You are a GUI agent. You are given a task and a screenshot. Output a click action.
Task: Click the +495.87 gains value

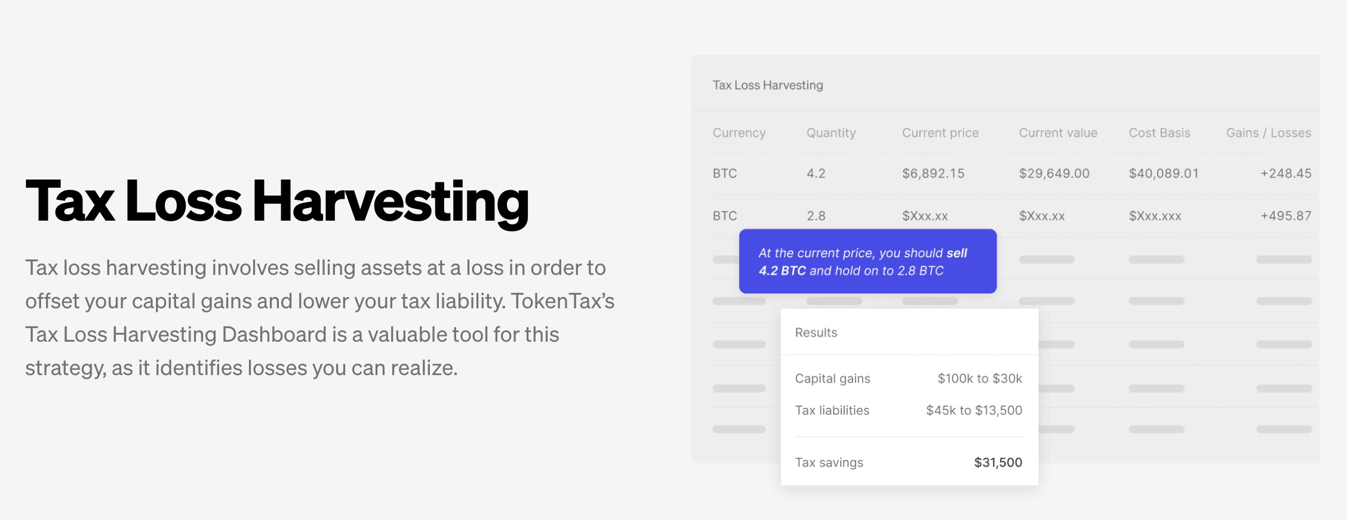[x=1286, y=216]
